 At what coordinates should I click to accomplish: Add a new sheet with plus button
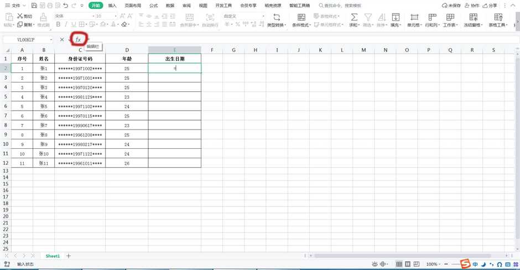coord(69,256)
